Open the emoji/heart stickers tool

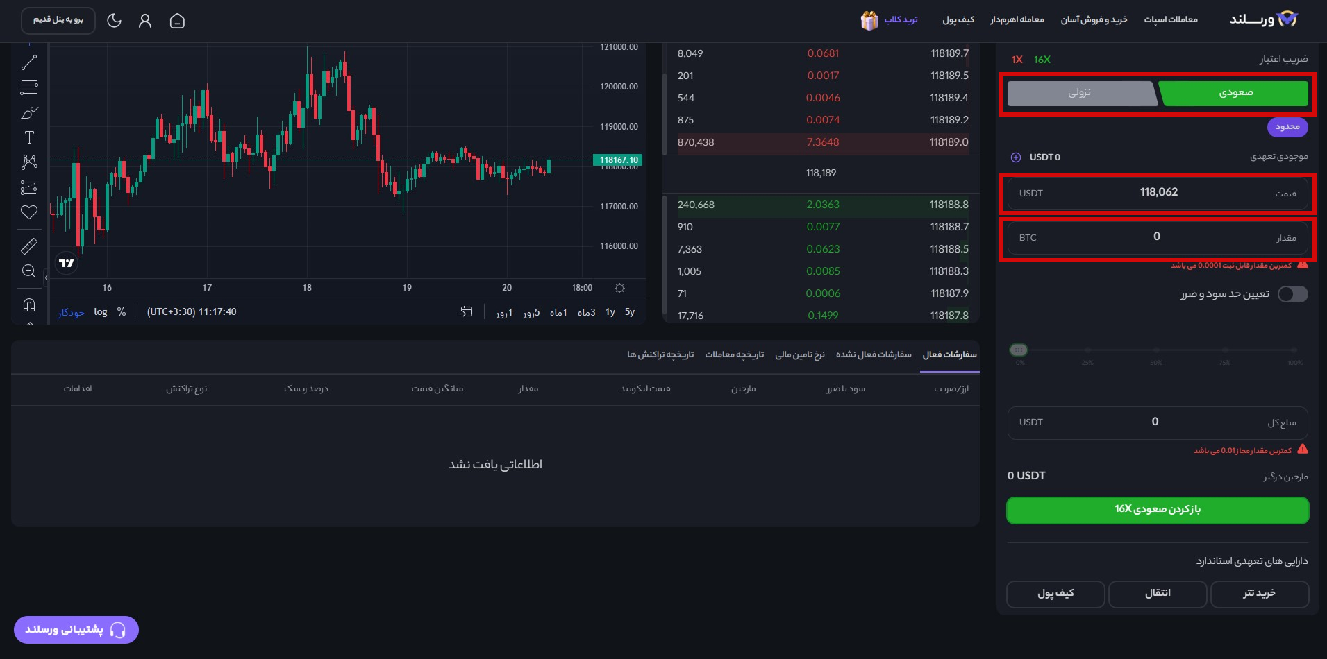(28, 212)
